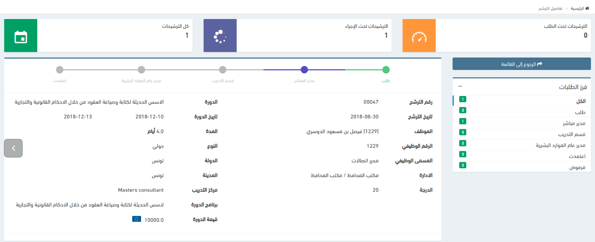Screen dimensions: 595x242
Task: Click the green calendar icon tile
Action: [x=20, y=36]
